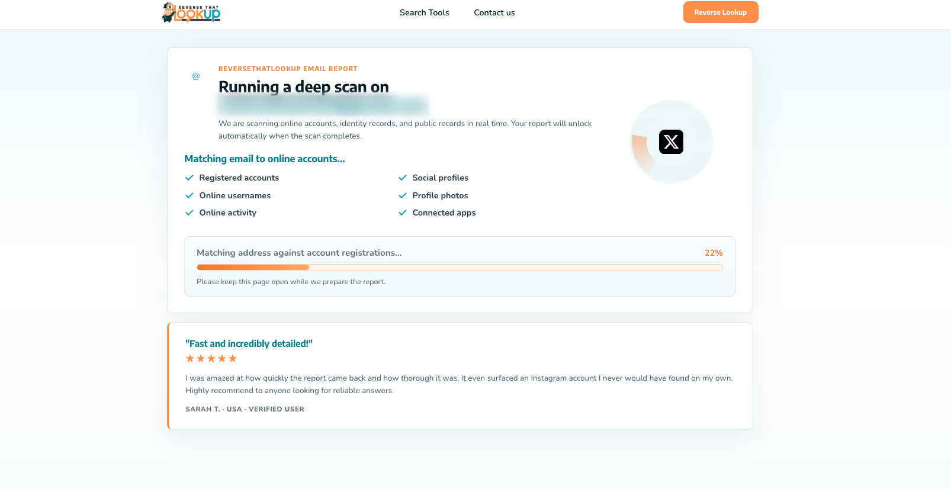
Task: Click the checkmark beside Registered accounts
Action: [x=189, y=178]
